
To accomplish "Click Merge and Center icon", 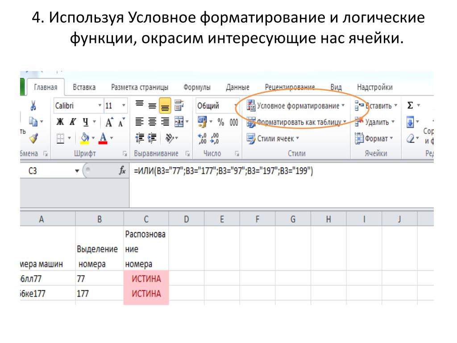I will 179,122.
